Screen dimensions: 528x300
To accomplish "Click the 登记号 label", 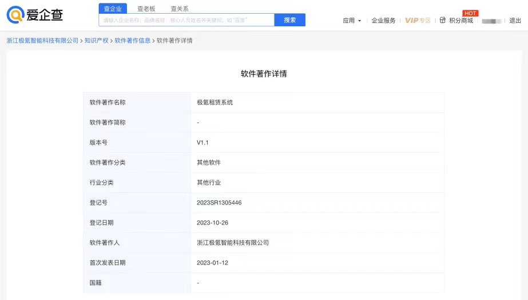I will 98,203.
